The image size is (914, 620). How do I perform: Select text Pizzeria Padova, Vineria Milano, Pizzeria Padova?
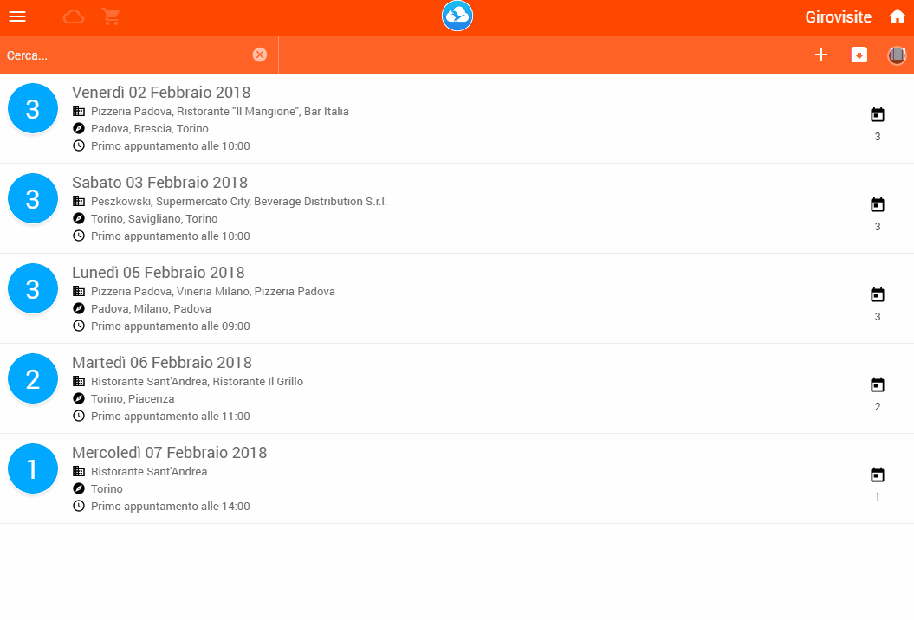[x=213, y=291]
